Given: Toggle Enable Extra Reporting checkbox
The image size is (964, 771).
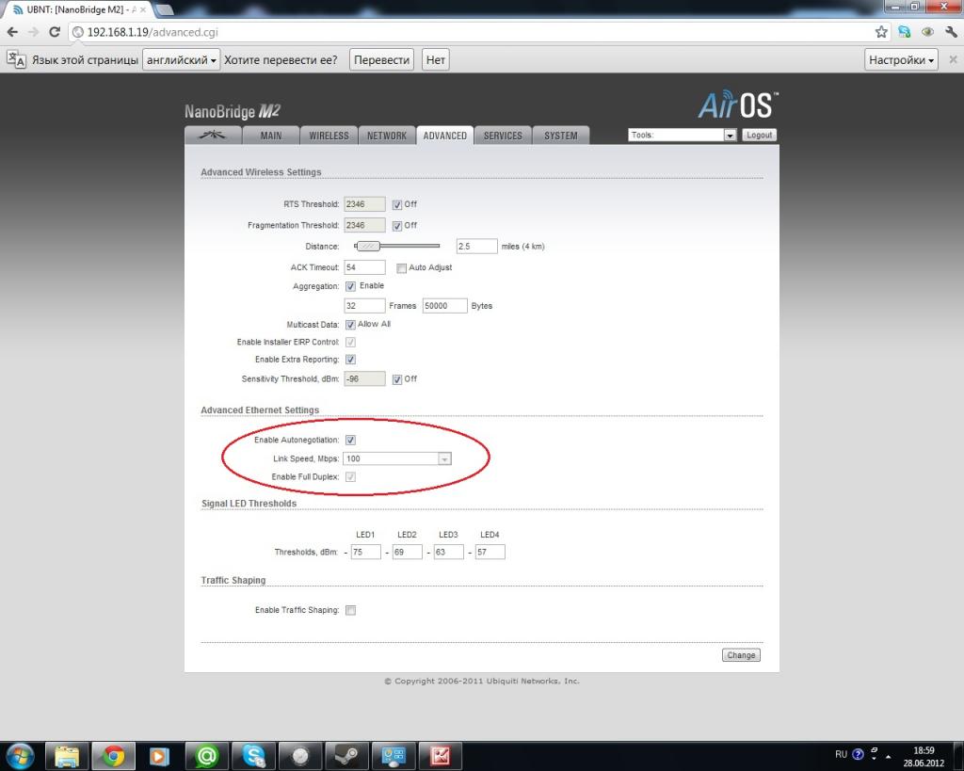Looking at the screenshot, I should (350, 360).
